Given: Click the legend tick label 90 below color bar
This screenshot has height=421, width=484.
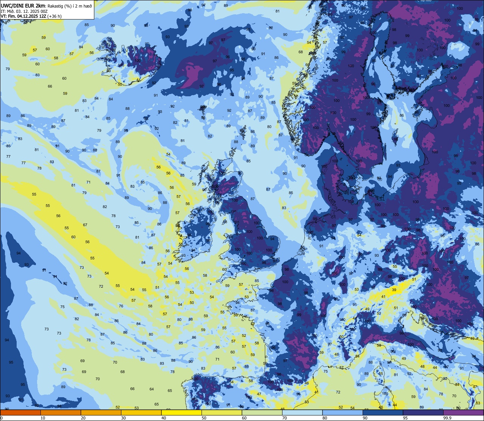Looking at the screenshot, I should click(365, 418).
